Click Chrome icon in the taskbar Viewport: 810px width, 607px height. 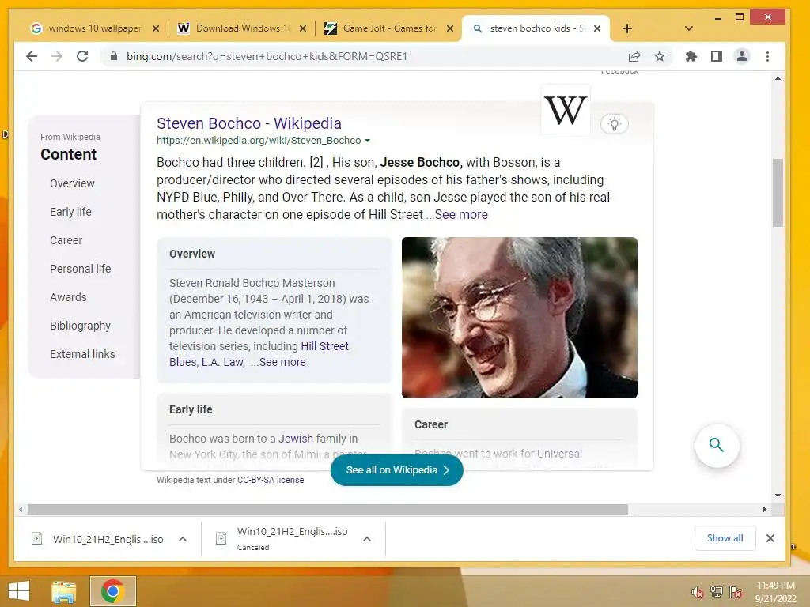pyautogui.click(x=113, y=591)
